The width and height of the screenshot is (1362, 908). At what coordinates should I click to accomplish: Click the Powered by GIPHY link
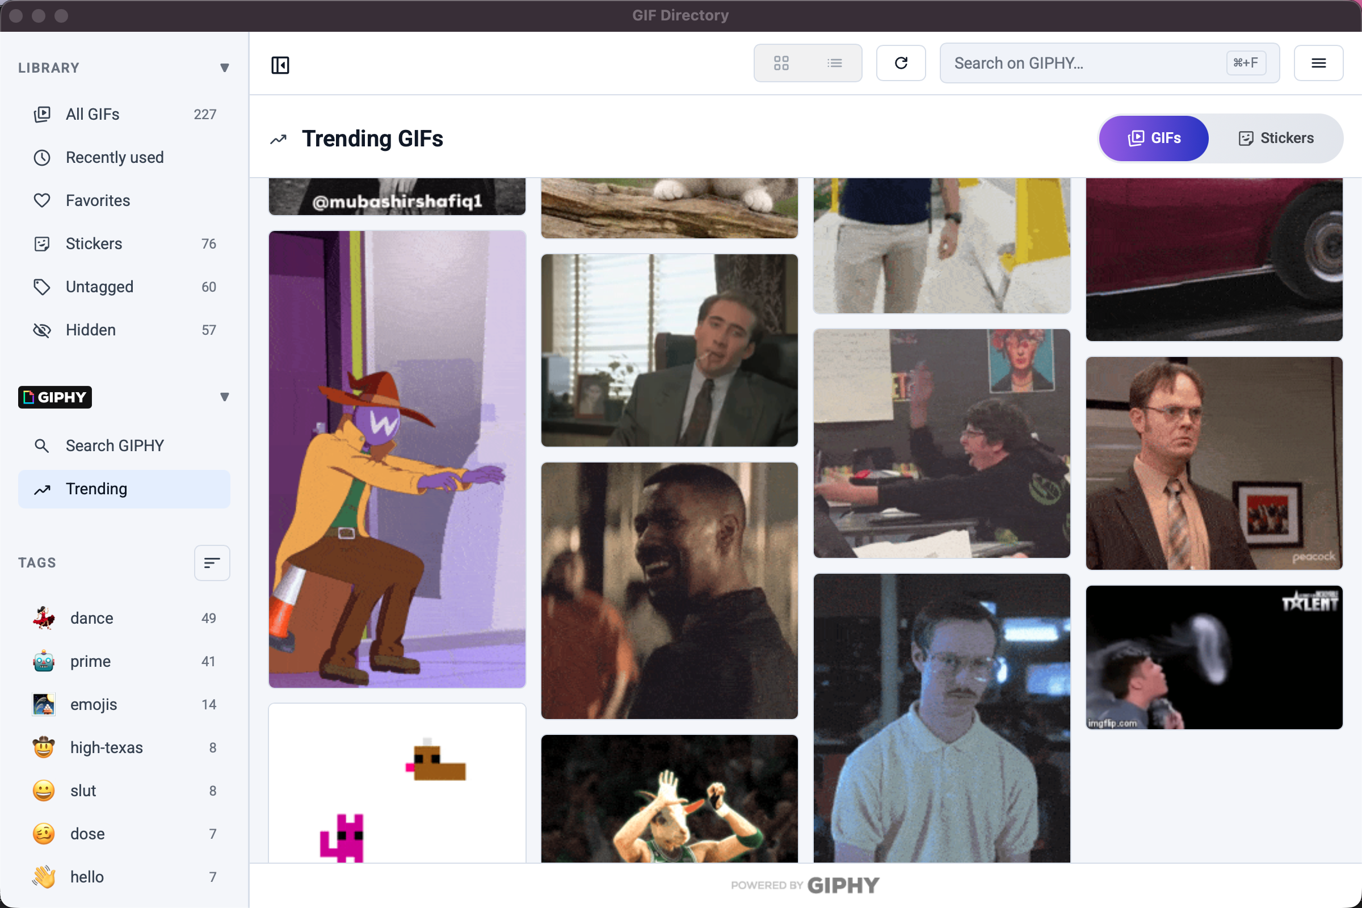coord(805,885)
